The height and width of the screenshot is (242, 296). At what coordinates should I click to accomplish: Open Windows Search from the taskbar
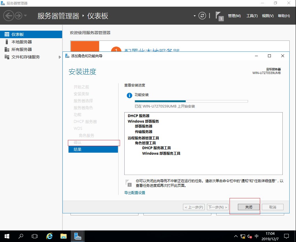21,236
